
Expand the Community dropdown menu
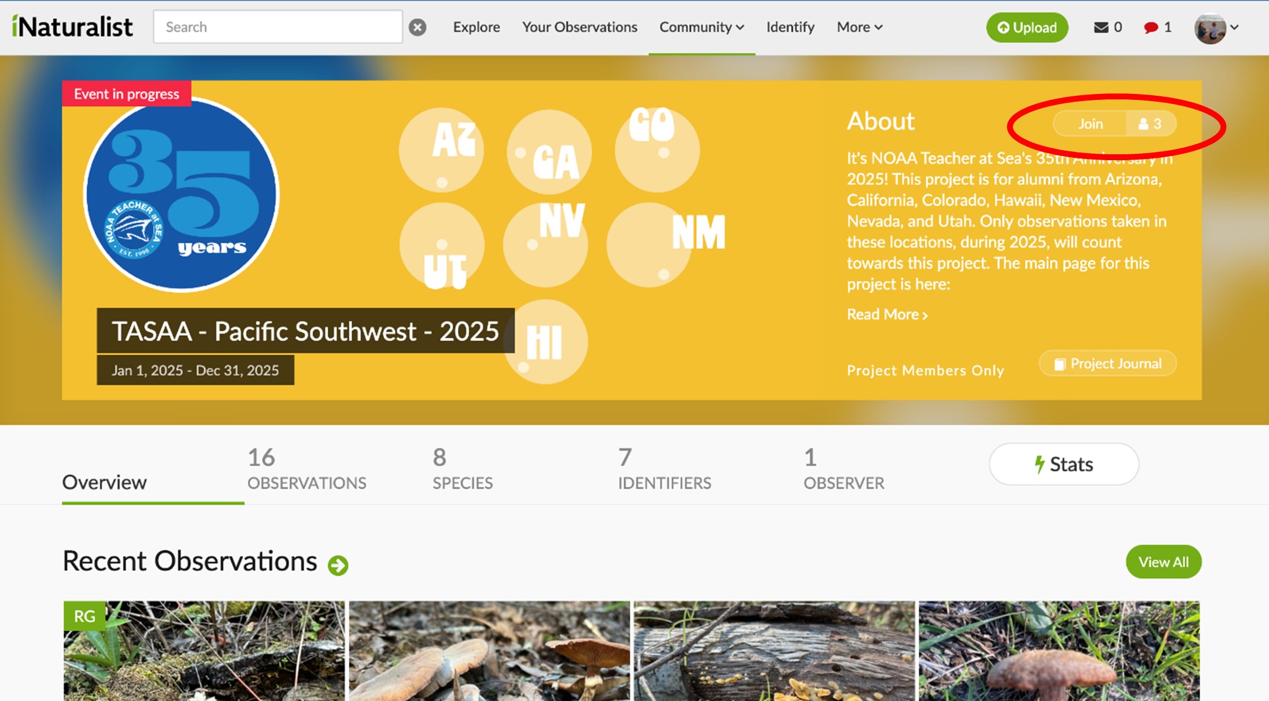coord(702,27)
